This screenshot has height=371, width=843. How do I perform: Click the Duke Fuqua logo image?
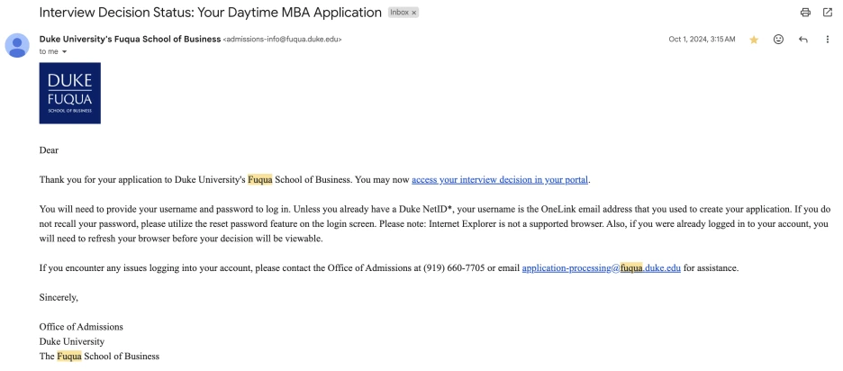(70, 93)
